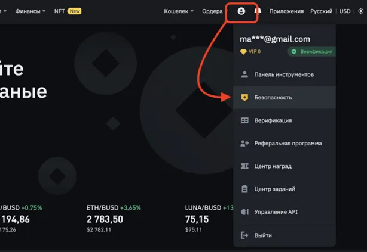The image size is (367, 252).
Task: Toggle the light/dark theme sun icon
Action: tap(360, 11)
